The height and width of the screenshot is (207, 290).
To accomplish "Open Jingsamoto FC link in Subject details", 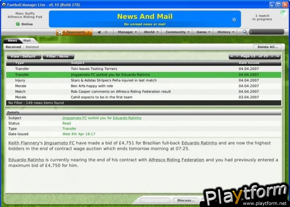I will click(x=75, y=118).
